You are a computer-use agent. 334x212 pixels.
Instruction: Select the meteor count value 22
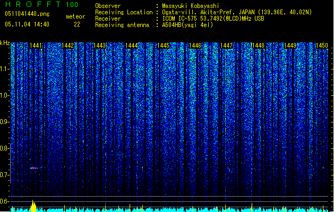click(x=77, y=24)
